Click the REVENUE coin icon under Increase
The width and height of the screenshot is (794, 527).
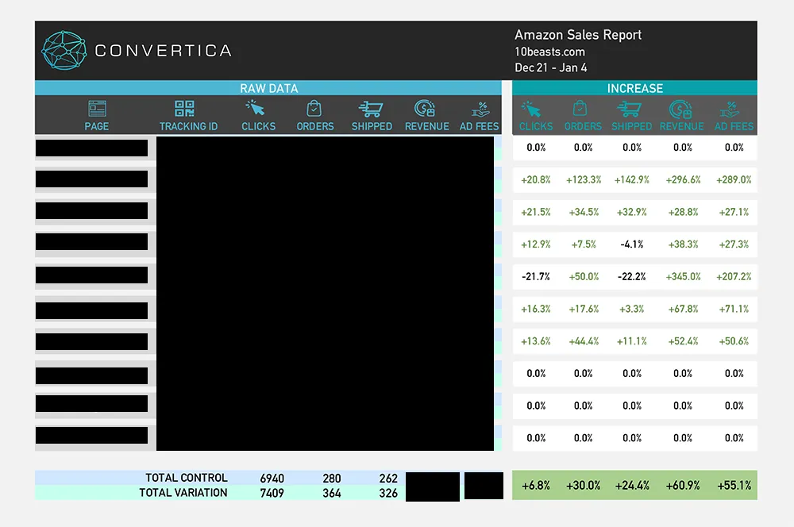click(680, 108)
